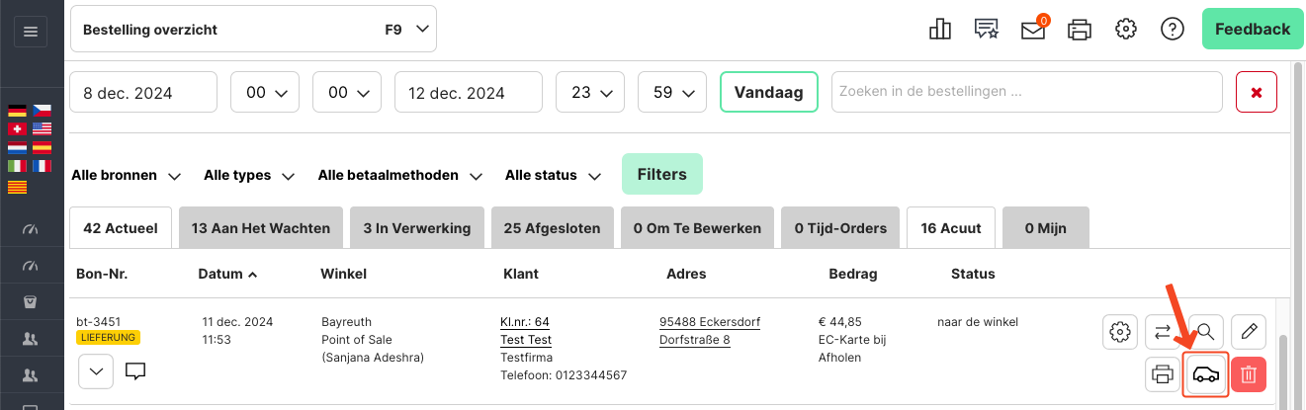View order details with the magnifier icon
1306x410 pixels.
[1206, 331]
